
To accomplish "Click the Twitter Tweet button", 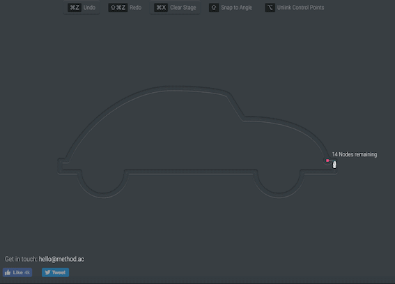I will point(56,272).
